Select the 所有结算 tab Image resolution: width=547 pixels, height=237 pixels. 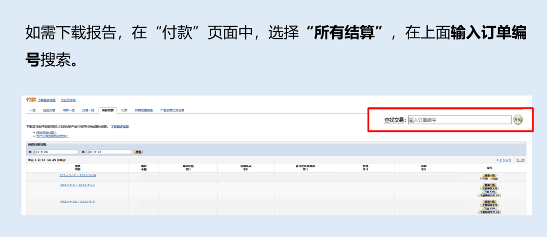coord(107,110)
